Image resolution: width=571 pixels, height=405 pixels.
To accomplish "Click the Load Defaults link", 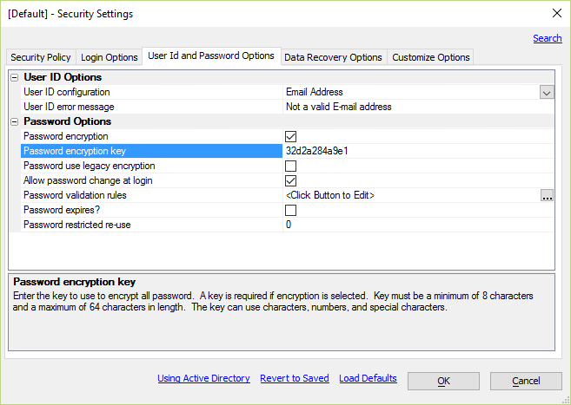I will pyautogui.click(x=368, y=378).
